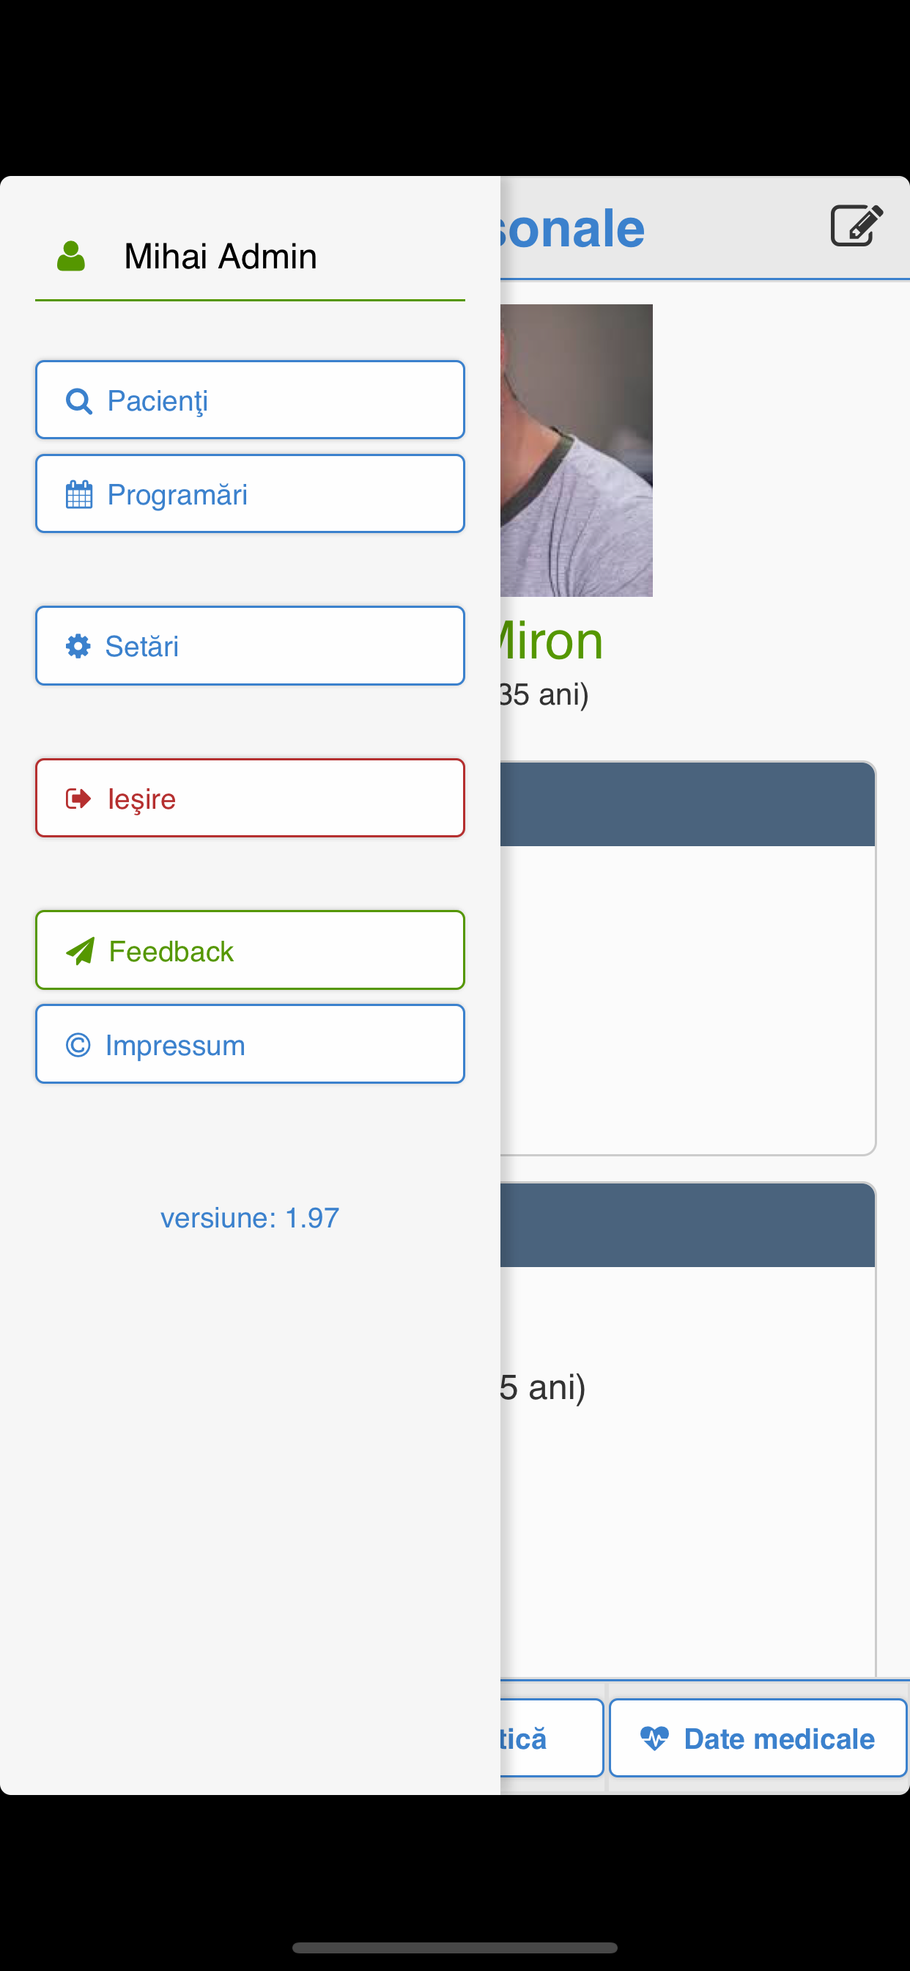
Task: Click the red logout arrow icon
Action: 78,799
